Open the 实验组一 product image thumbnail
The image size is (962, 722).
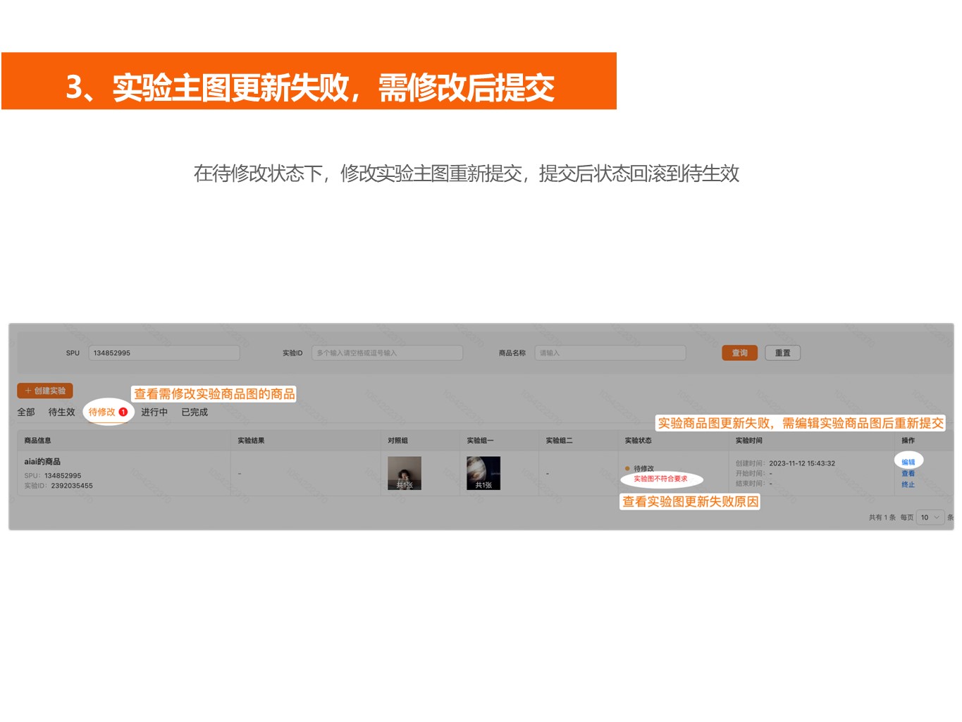click(x=483, y=473)
